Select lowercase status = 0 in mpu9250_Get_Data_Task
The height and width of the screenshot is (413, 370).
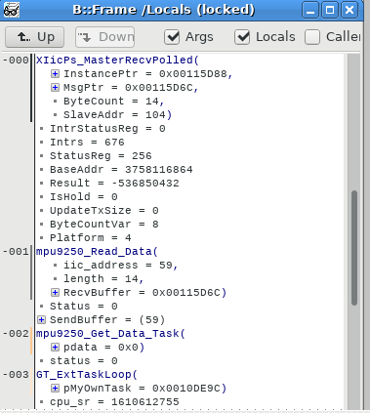point(83,361)
